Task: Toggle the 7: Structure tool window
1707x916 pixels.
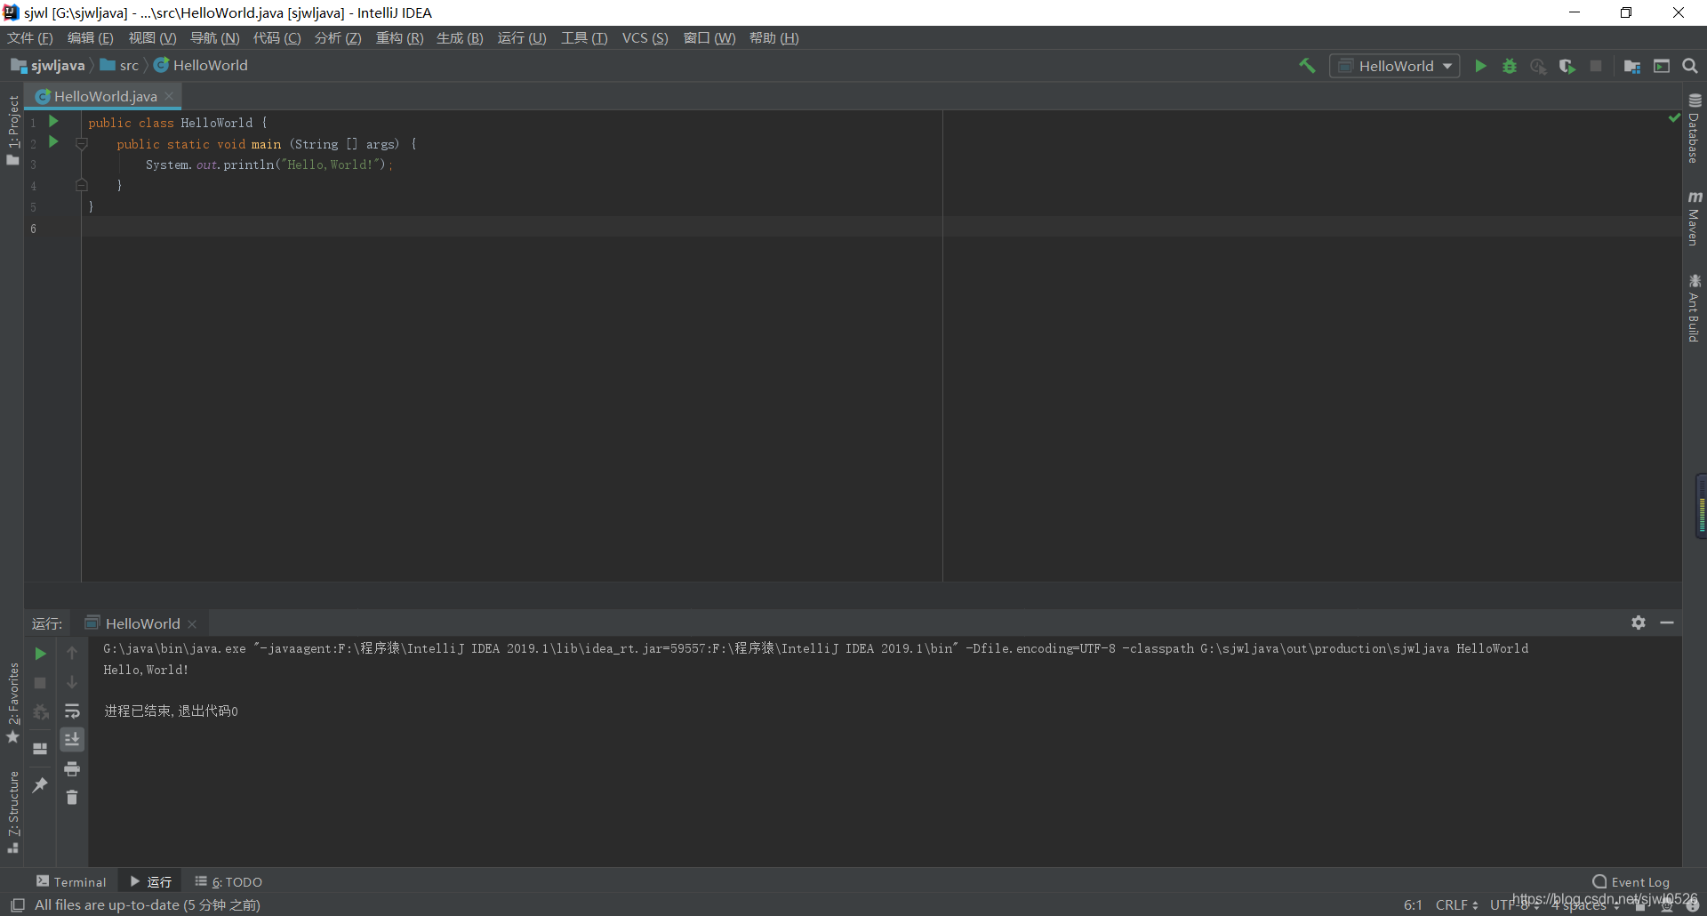Action: coord(12,812)
